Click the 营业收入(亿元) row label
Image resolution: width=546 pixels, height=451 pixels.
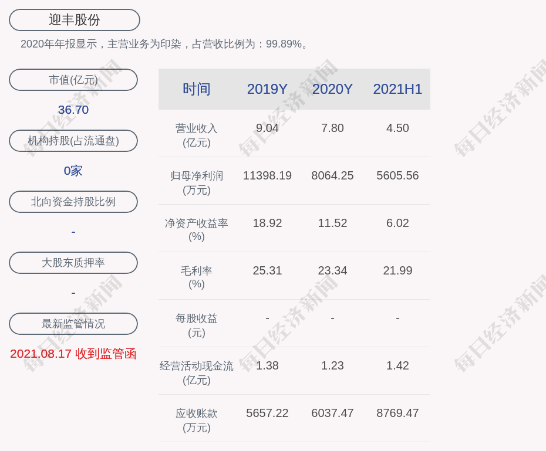196,135
